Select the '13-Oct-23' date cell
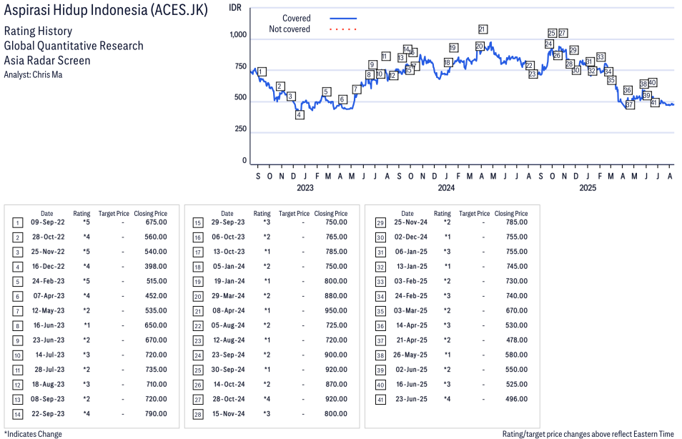682x439 pixels. (x=229, y=252)
